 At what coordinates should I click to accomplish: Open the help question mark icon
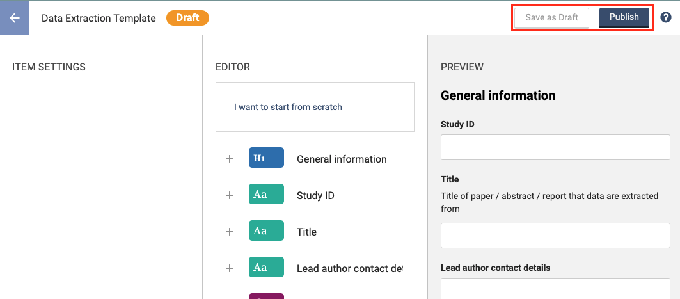pos(665,18)
